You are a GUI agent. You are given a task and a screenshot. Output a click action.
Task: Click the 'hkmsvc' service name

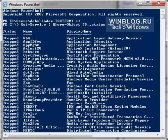pos(30,96)
